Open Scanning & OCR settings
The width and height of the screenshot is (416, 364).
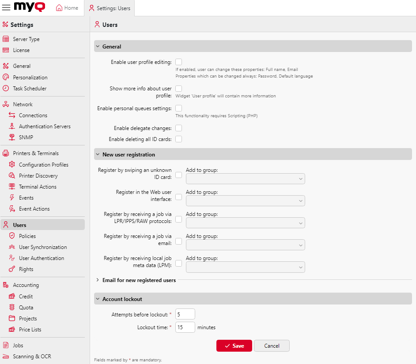[33, 356]
